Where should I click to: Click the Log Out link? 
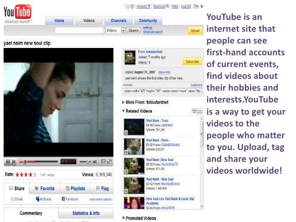point(186,6)
